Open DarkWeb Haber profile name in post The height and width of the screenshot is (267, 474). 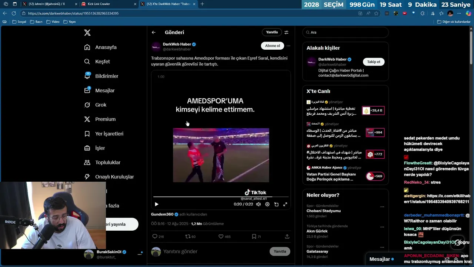177,44
